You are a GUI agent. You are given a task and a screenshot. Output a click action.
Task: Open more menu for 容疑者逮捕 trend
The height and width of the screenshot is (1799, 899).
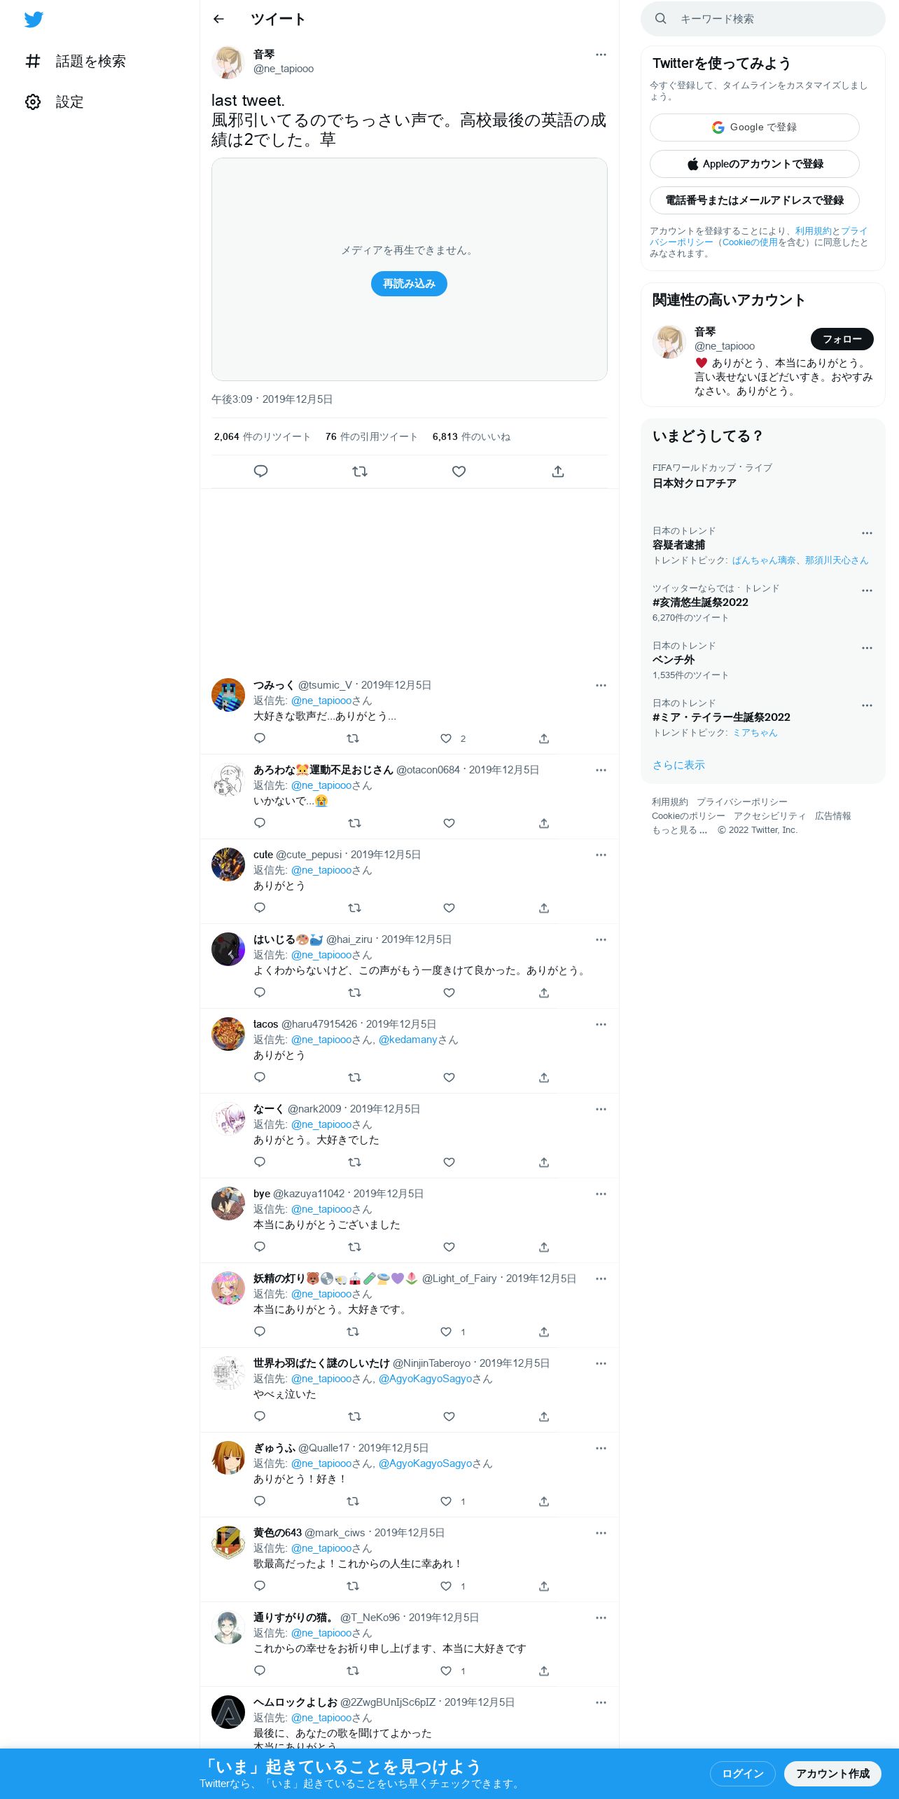click(867, 533)
